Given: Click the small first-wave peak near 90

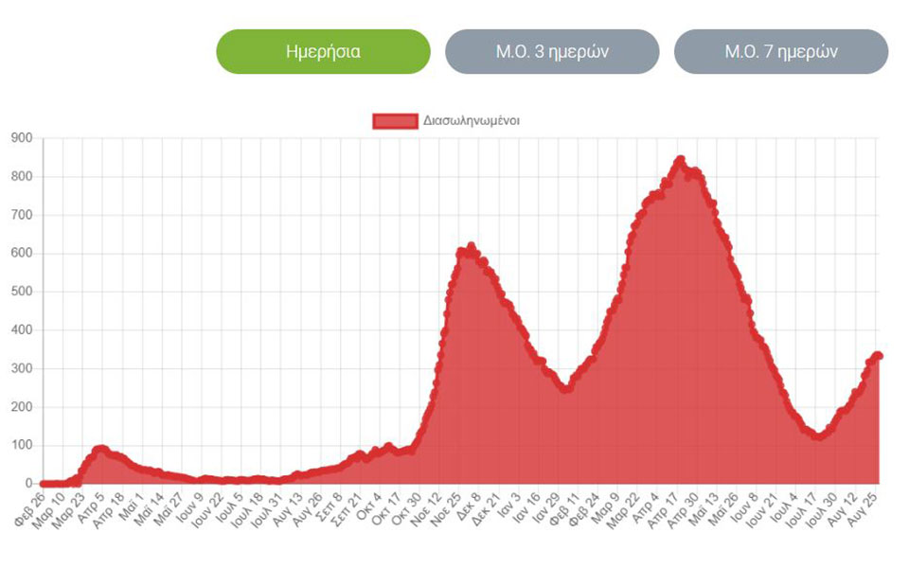Looking at the screenshot, I should pos(100,449).
